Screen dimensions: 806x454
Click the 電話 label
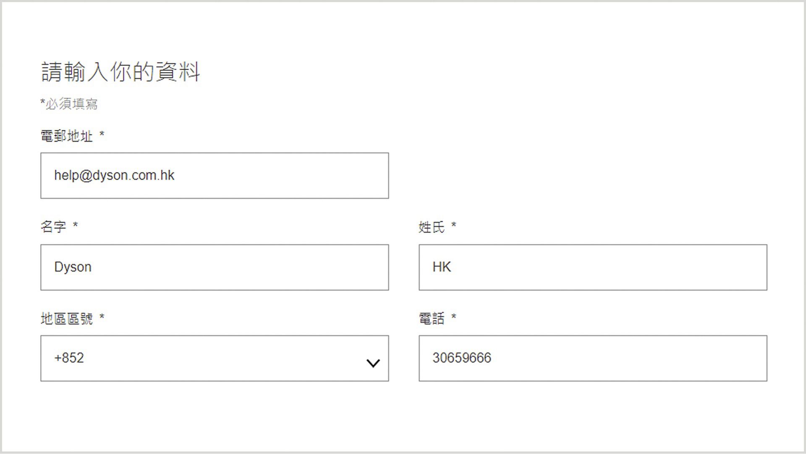pos(432,319)
